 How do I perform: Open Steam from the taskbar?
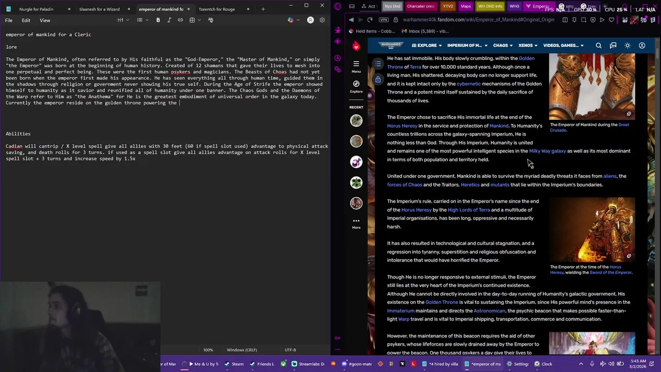(x=234, y=364)
